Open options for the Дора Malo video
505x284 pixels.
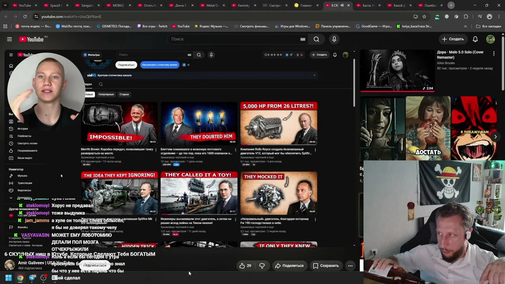point(494,53)
